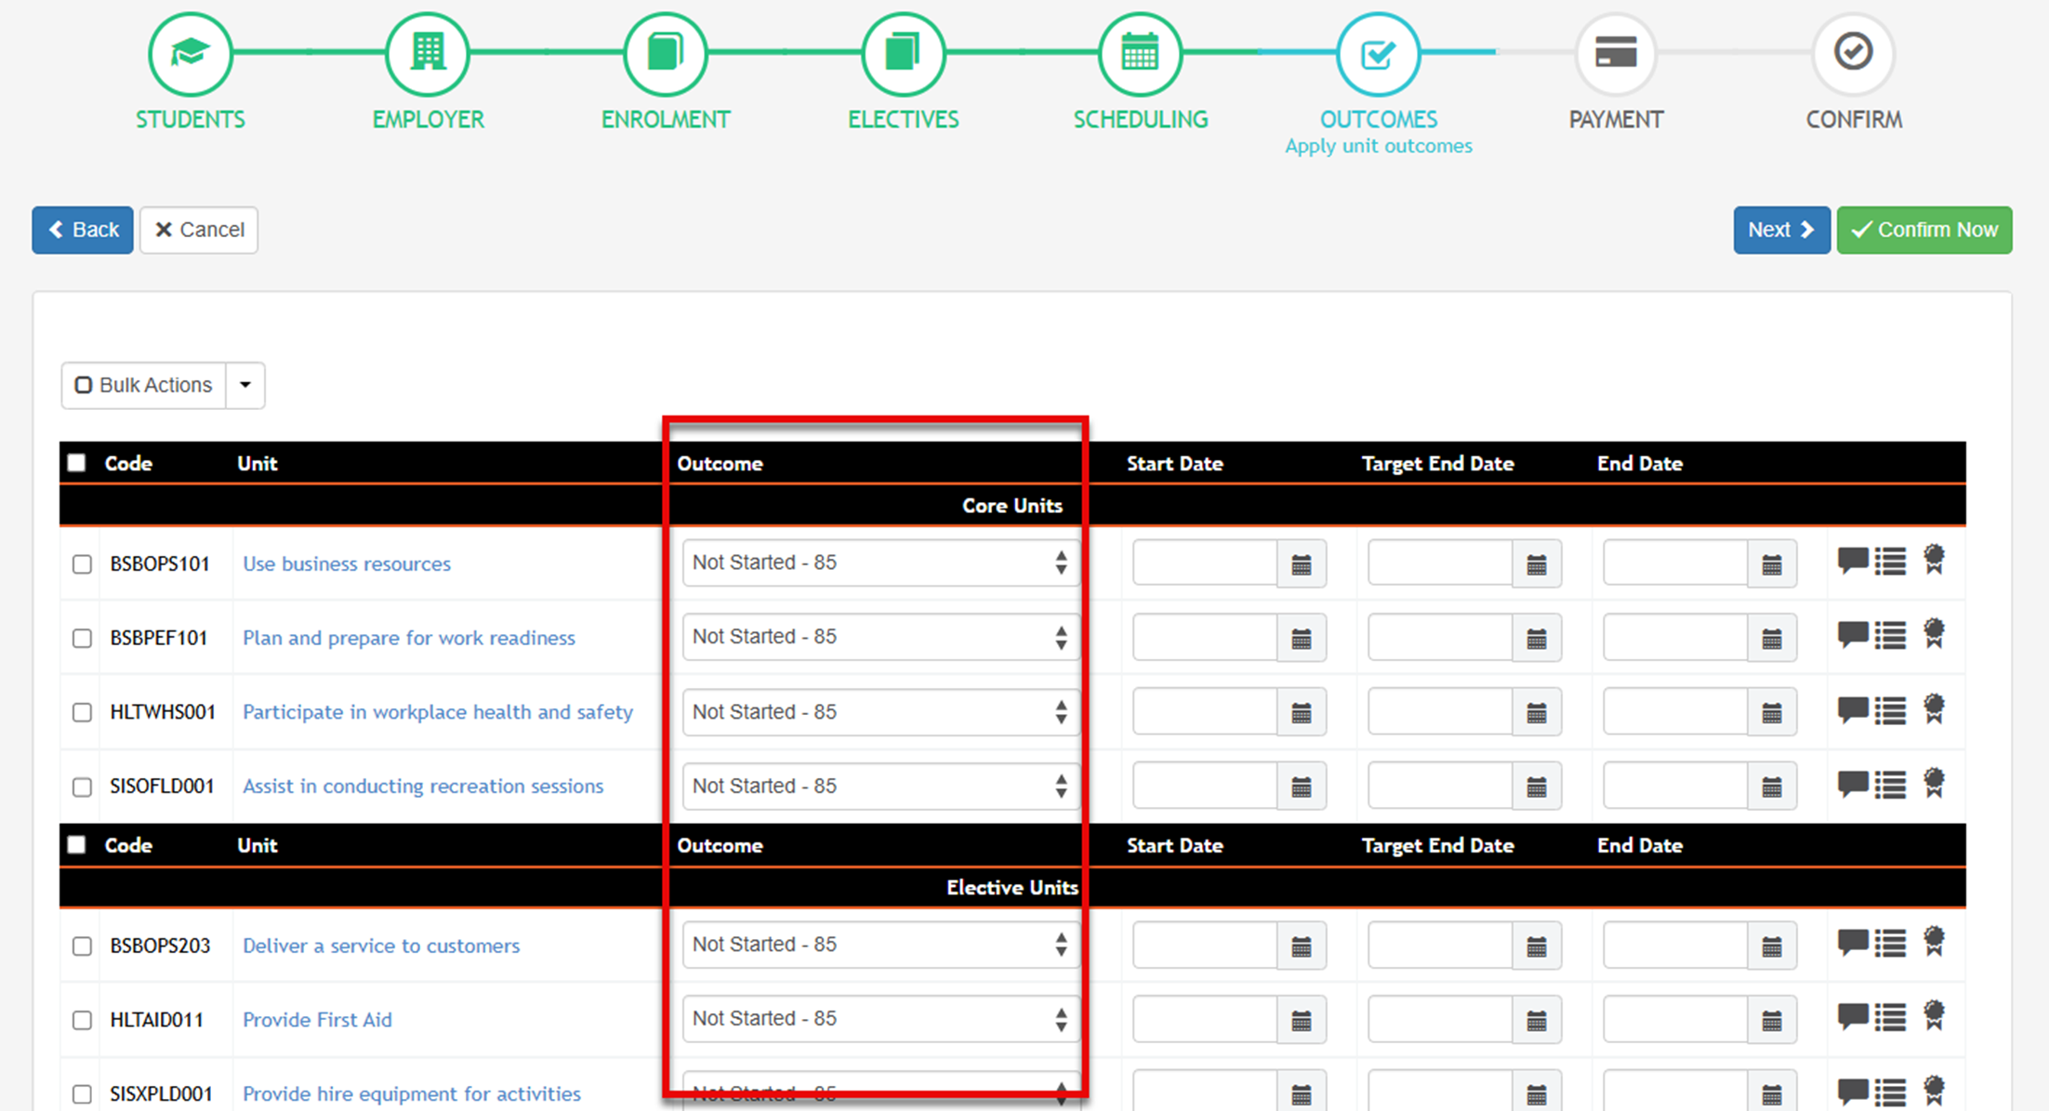2049x1111 pixels.
Task: Open End Date calendar for HLTWHS001
Action: pos(1772,712)
